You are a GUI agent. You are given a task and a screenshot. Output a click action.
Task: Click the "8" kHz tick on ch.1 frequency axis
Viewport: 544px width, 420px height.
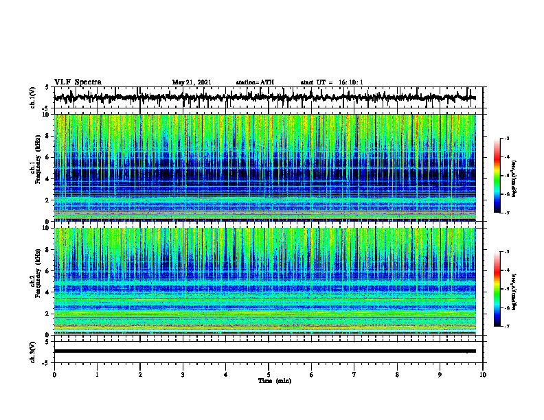[x=47, y=136]
